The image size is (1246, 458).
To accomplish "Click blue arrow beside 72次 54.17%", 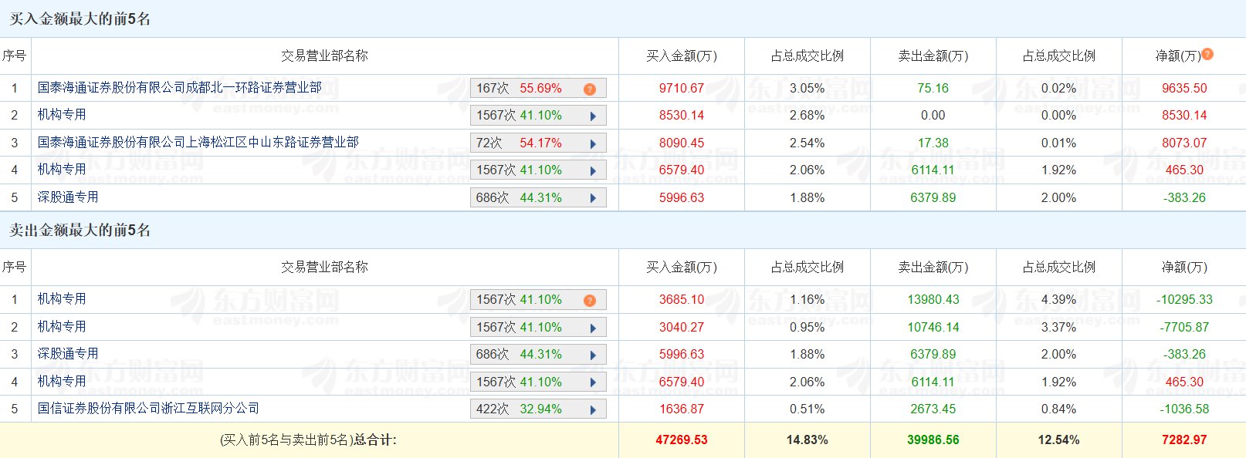I will tap(593, 143).
